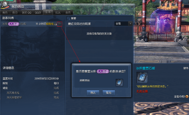
Task: Switch to the 会员 tab
Action: coord(68,13)
